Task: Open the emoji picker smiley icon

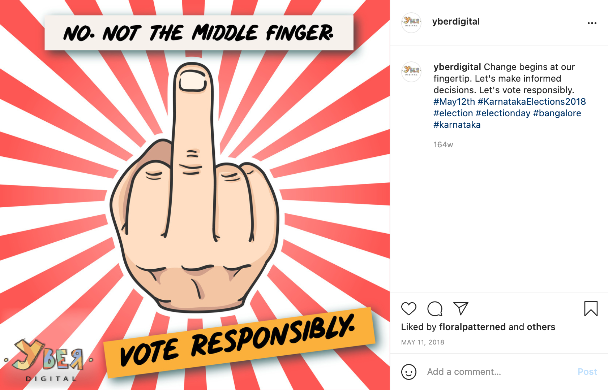Action: point(409,372)
